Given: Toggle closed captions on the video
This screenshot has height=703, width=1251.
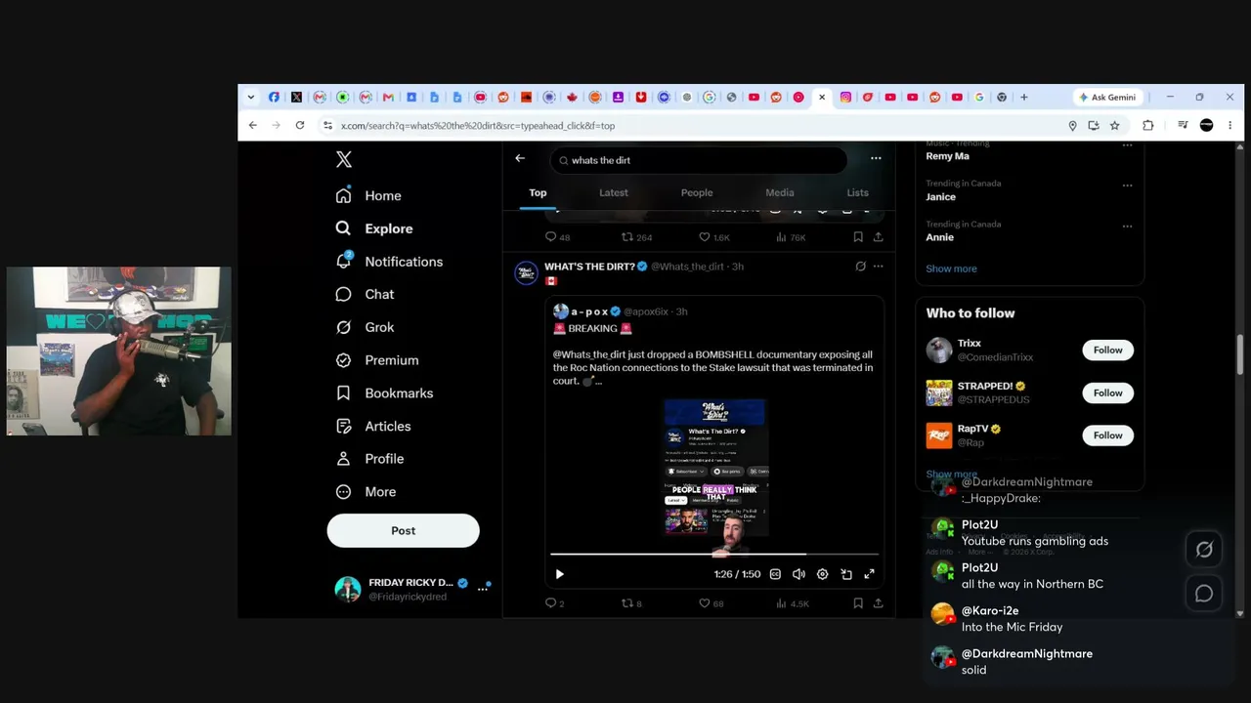Looking at the screenshot, I should pyautogui.click(x=775, y=574).
